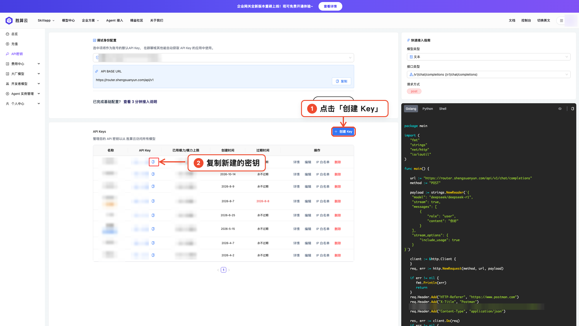Delete the key created 2026-5-15

[x=338, y=229]
